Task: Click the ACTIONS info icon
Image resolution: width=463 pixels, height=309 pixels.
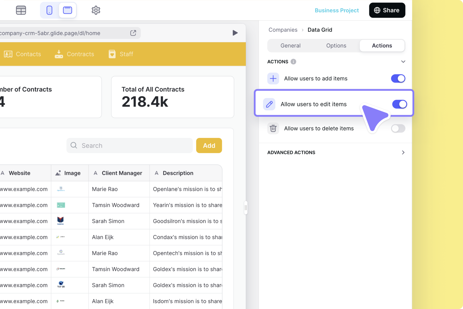Action: [294, 62]
